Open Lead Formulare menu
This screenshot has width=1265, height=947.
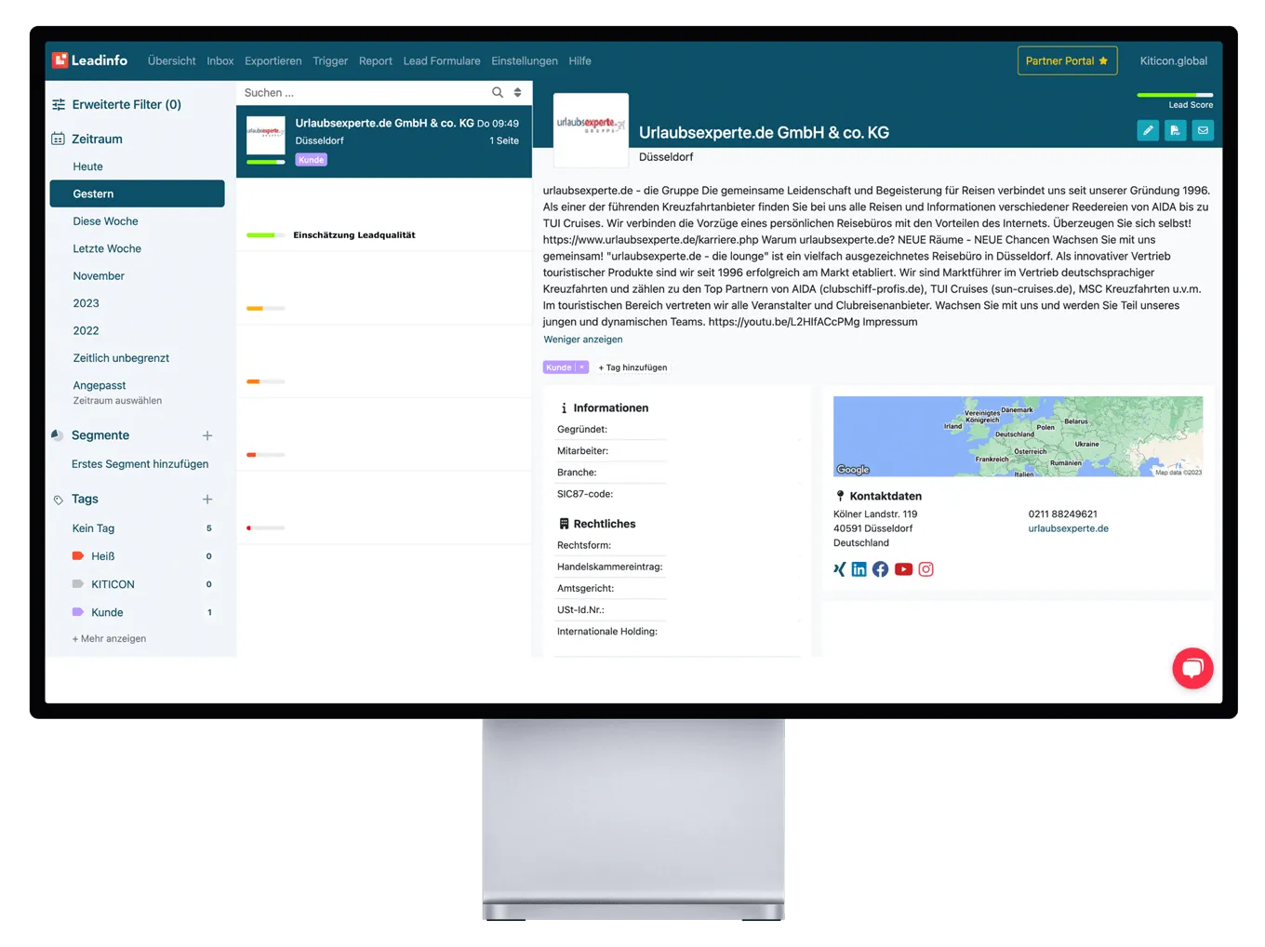(442, 60)
